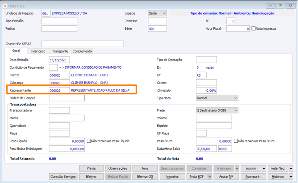Screen dimensions: 298x183
Task: Click the Prévia button
Action: click(x=91, y=168)
